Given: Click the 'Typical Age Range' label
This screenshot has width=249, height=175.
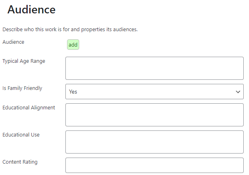Looking at the screenshot, I should coord(24,61).
